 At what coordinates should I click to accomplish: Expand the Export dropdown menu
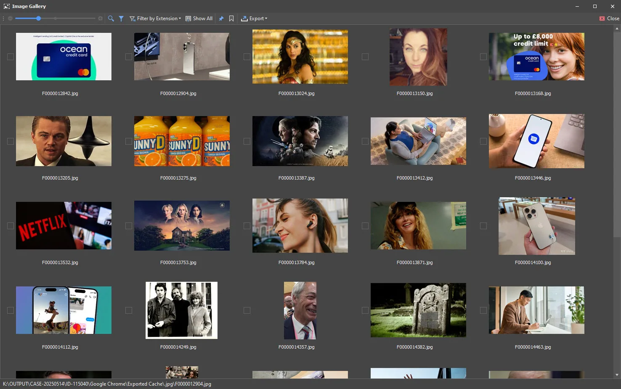coord(254,19)
